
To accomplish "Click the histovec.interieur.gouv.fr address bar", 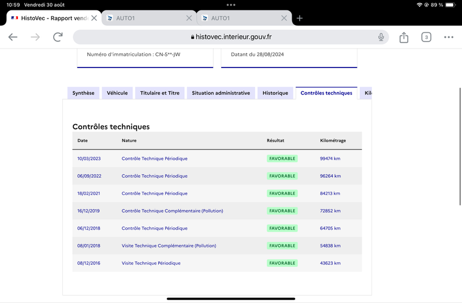I will [230, 37].
